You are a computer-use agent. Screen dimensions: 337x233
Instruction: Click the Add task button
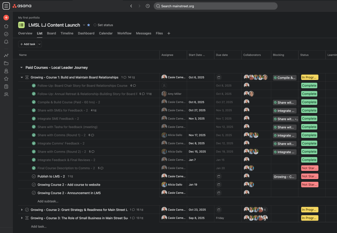tap(28, 44)
